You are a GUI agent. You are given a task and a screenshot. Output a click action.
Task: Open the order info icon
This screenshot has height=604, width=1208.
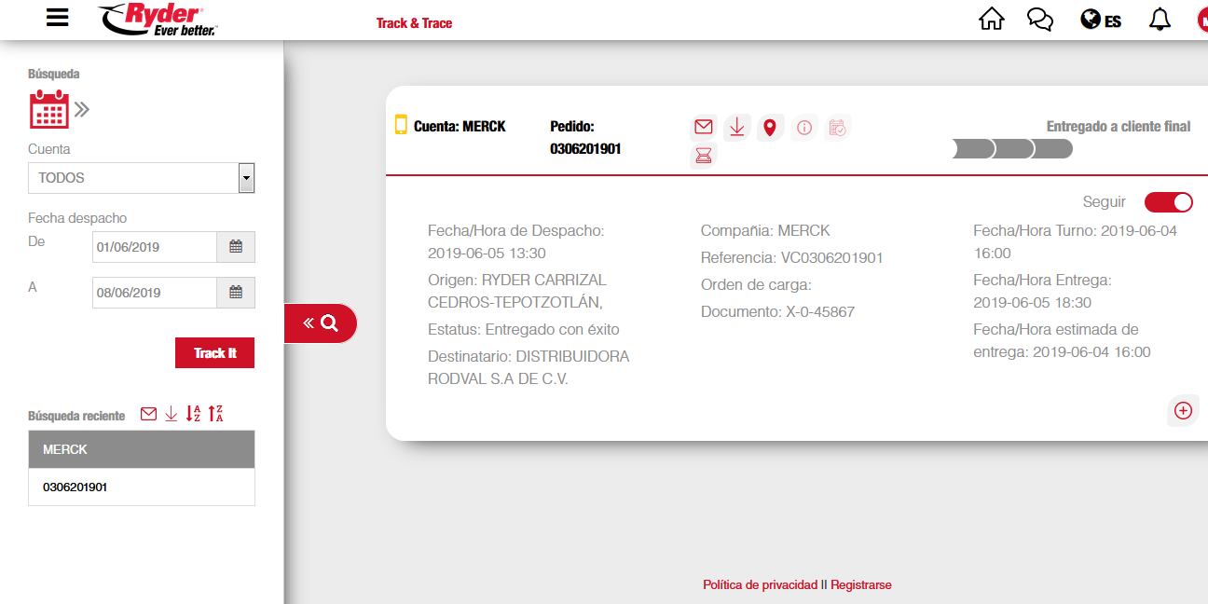click(804, 128)
